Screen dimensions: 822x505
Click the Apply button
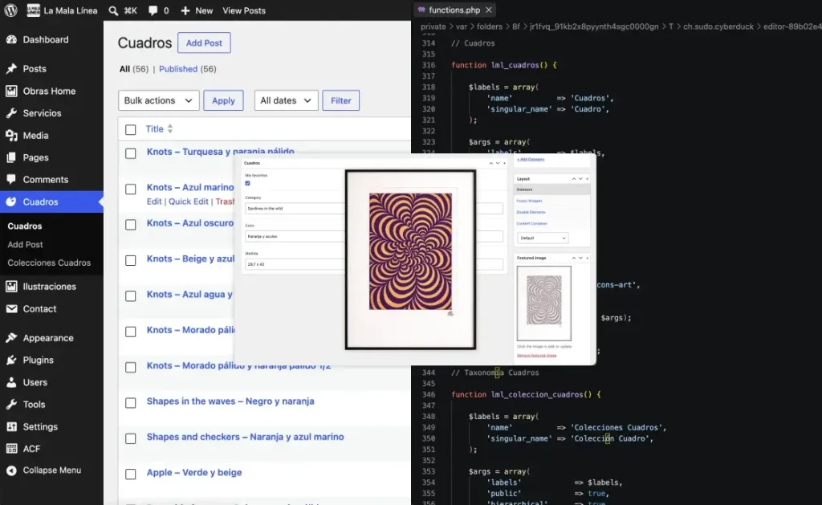(x=223, y=100)
